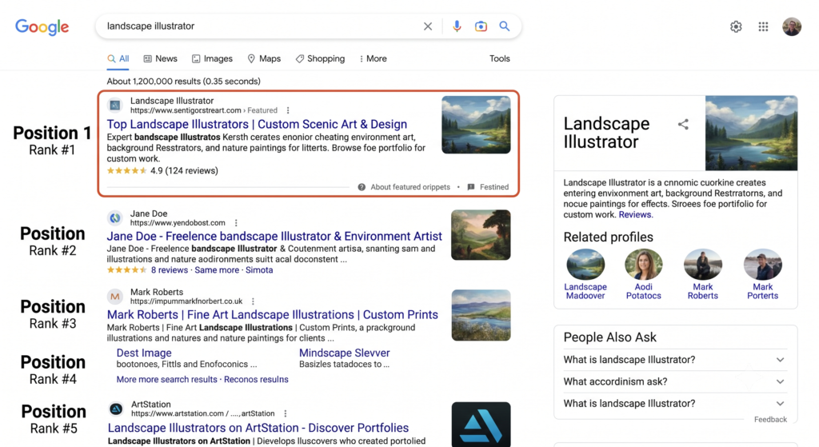
Task: Switch to the Images tab
Action: click(x=212, y=58)
